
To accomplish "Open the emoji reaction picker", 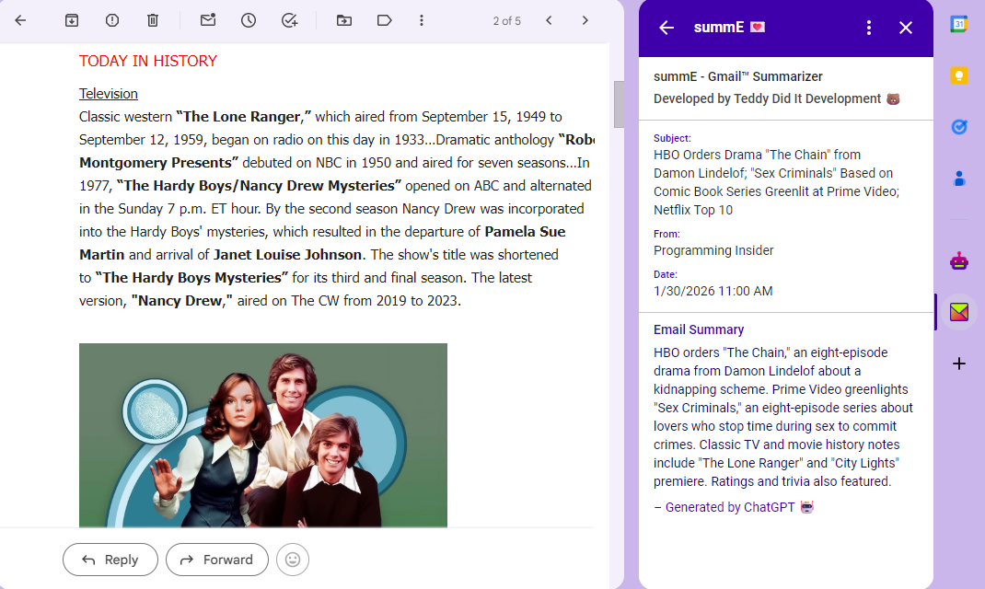I will (293, 560).
